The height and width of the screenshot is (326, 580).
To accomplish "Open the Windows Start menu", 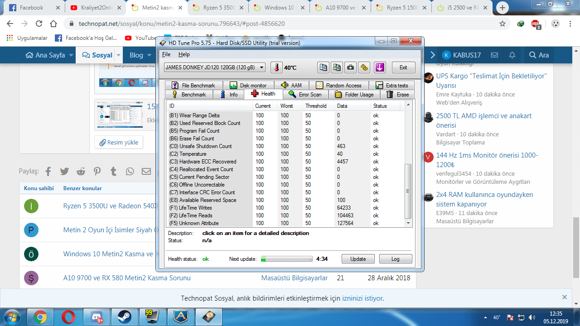I will [x=12, y=317].
